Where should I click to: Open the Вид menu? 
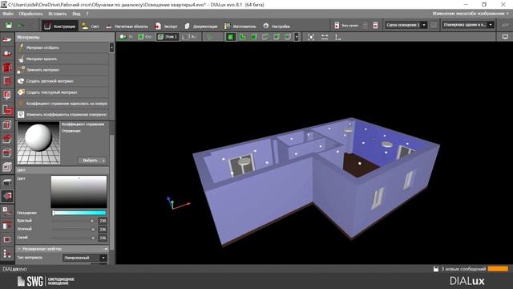(x=76, y=14)
